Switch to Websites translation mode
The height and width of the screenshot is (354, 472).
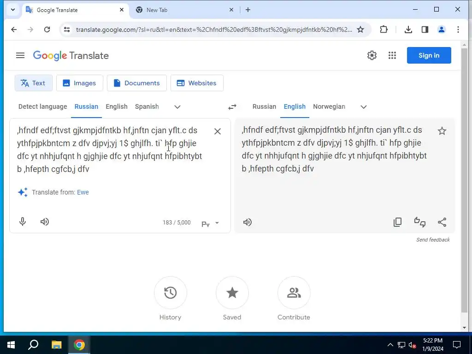(197, 83)
